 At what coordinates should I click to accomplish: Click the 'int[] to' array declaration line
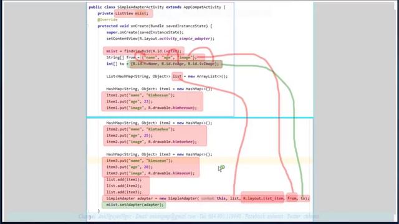point(163,63)
